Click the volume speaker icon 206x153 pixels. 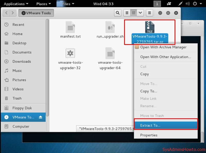(188, 4)
